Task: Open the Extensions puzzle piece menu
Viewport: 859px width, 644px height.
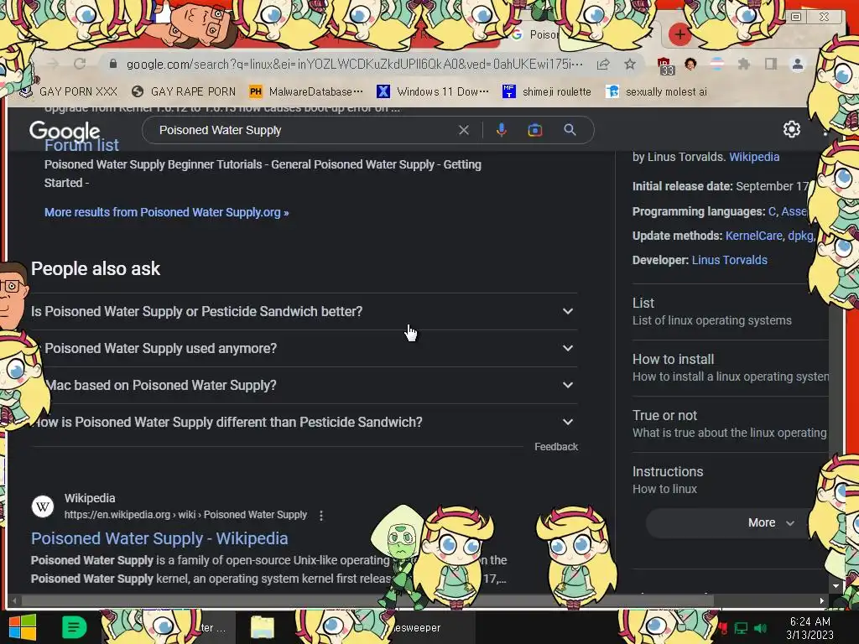Action: (x=743, y=64)
